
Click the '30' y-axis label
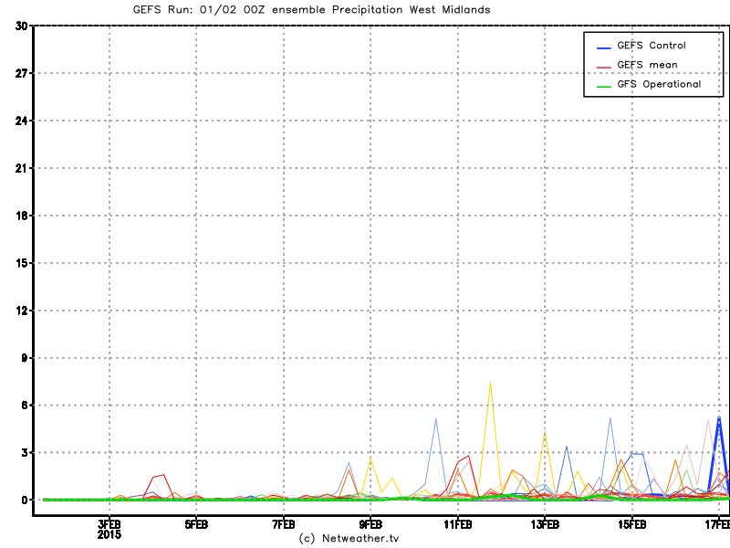click(x=21, y=26)
